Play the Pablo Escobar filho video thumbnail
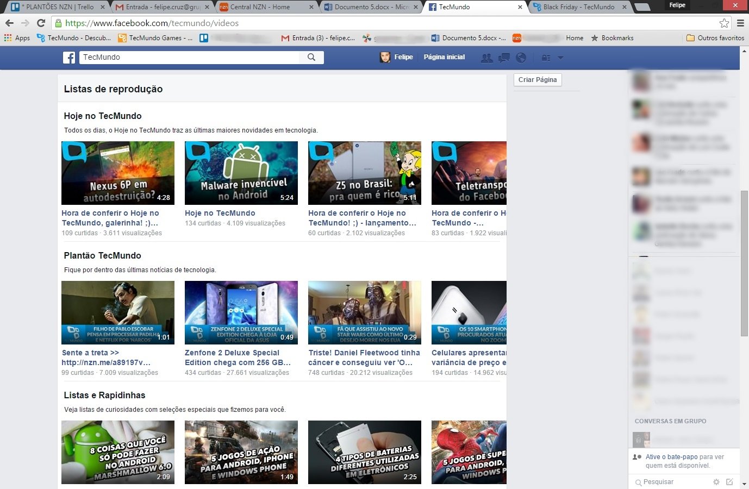 click(x=118, y=312)
